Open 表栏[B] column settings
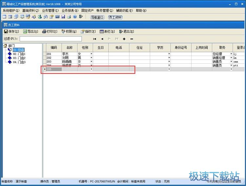The height and width of the screenshot is (186, 246). tap(107, 31)
